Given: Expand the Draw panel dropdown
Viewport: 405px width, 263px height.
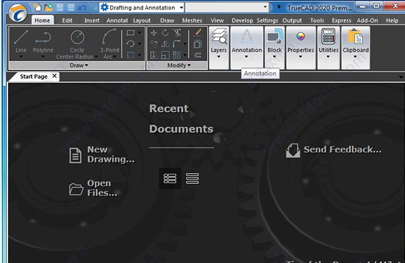Looking at the screenshot, I should click(79, 65).
